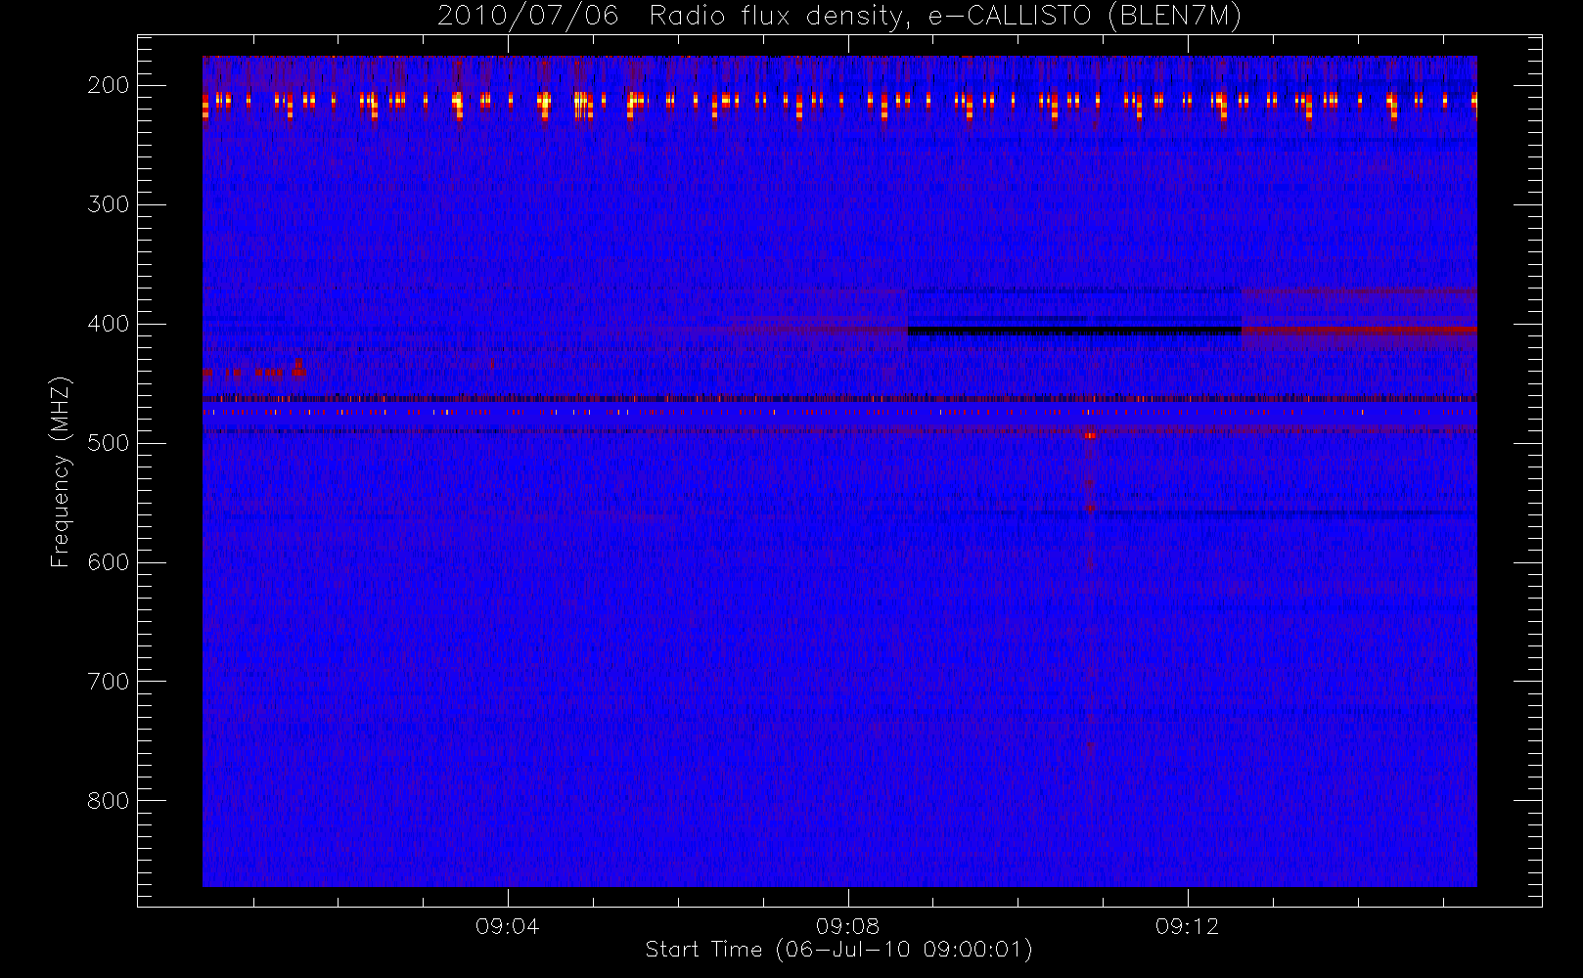Click the red band at 400 MHz after 09:12
Image resolution: width=1583 pixels, height=978 pixels.
(x=1359, y=330)
